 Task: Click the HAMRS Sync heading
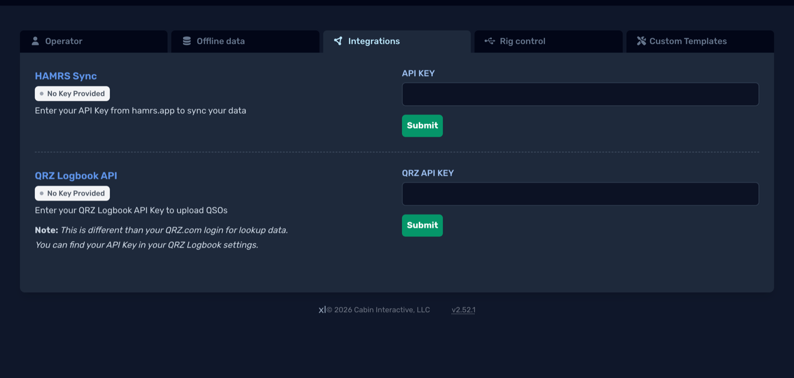click(66, 76)
